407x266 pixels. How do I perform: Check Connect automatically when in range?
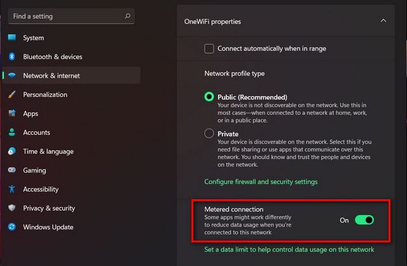(209, 48)
